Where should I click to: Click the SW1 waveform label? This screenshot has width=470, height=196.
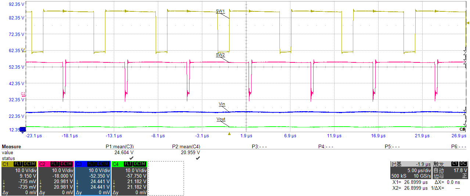220,11
